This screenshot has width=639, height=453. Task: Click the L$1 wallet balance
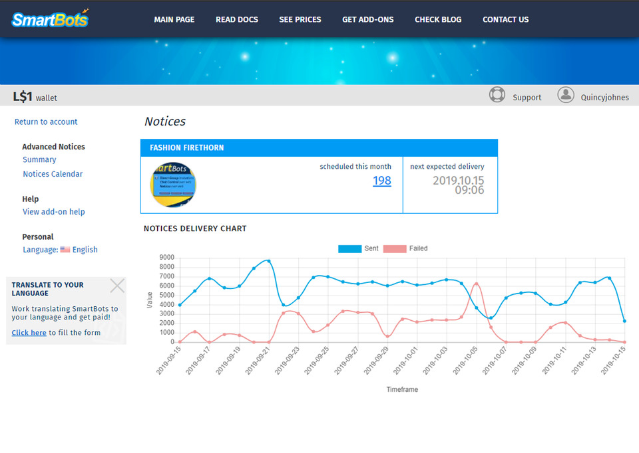coord(35,97)
